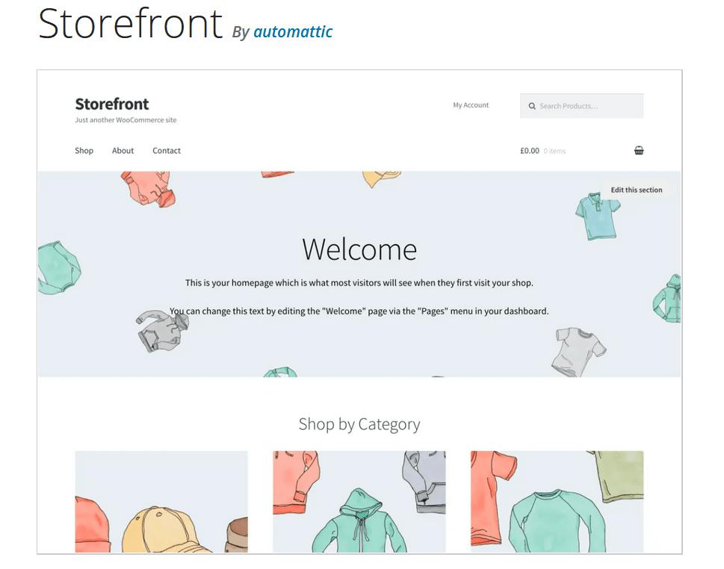Click the £0.00 cart total
The width and height of the screenshot is (724, 569).
tap(528, 150)
